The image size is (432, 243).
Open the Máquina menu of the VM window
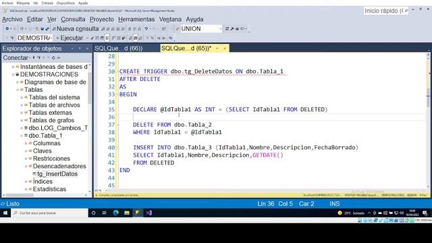pos(23,3)
